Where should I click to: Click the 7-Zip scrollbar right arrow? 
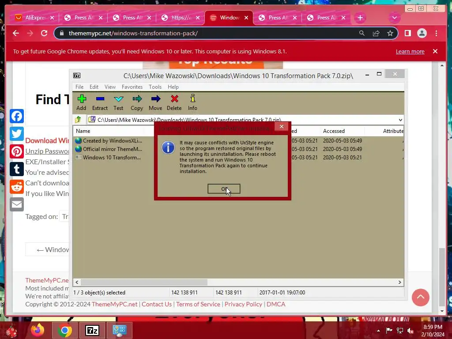399,282
